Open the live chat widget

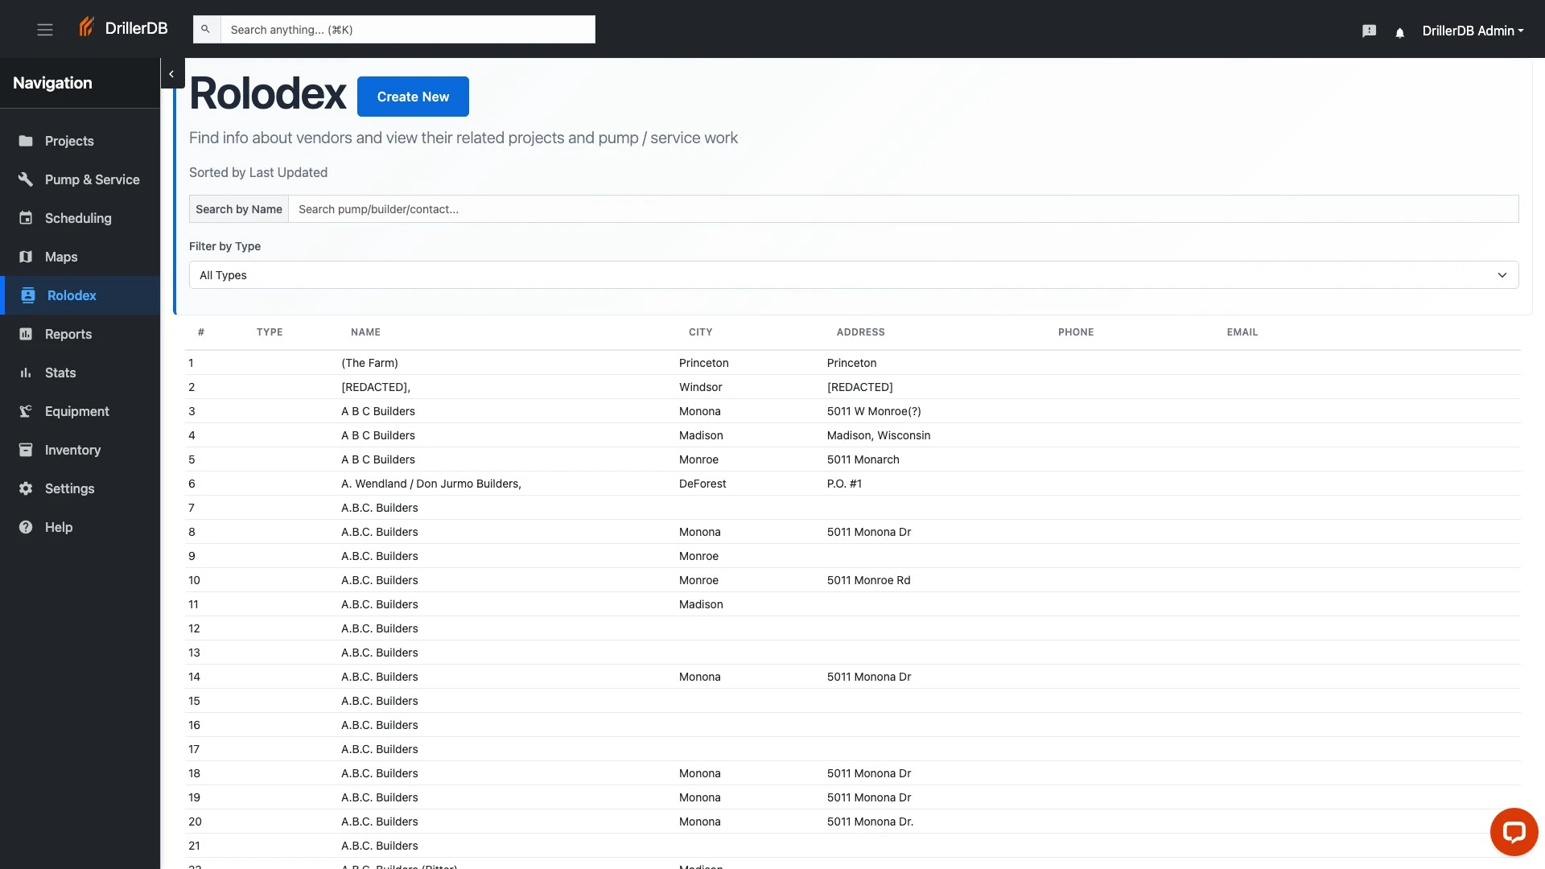click(1514, 831)
